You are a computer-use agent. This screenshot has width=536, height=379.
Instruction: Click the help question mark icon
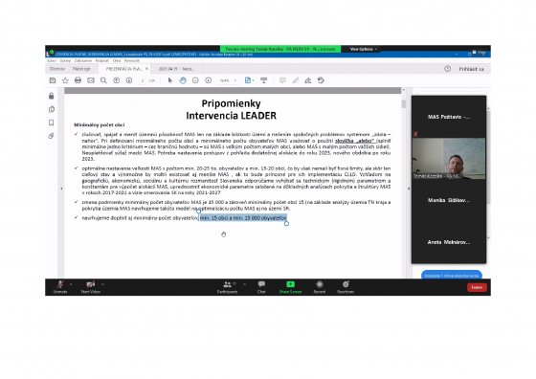448,69
